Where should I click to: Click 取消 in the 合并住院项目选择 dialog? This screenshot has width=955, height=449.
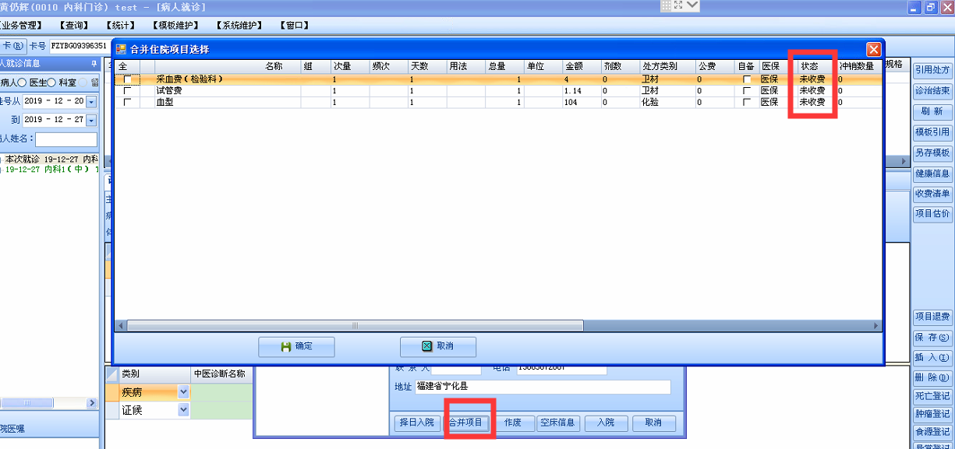pyautogui.click(x=437, y=346)
